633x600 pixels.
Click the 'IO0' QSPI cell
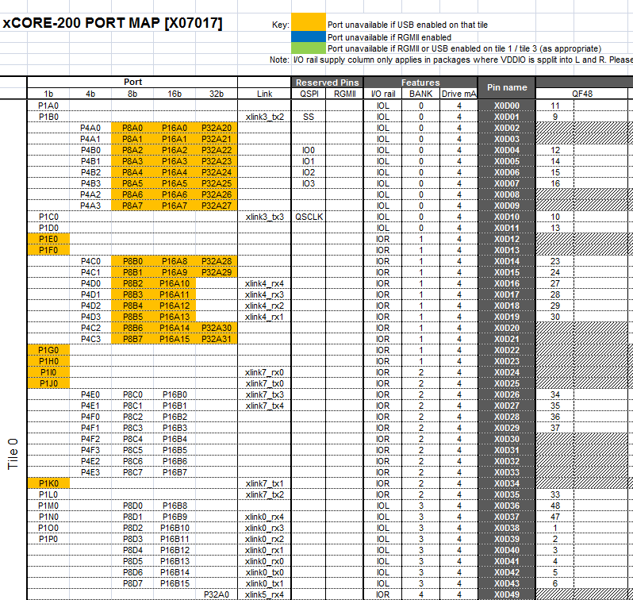click(x=309, y=150)
